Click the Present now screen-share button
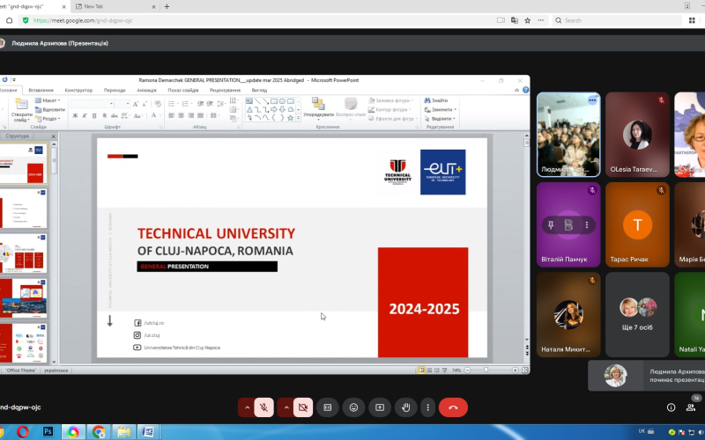This screenshot has height=440, width=705. point(380,407)
